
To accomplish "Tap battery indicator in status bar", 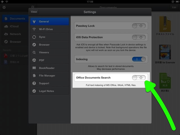I will (177, 2).
